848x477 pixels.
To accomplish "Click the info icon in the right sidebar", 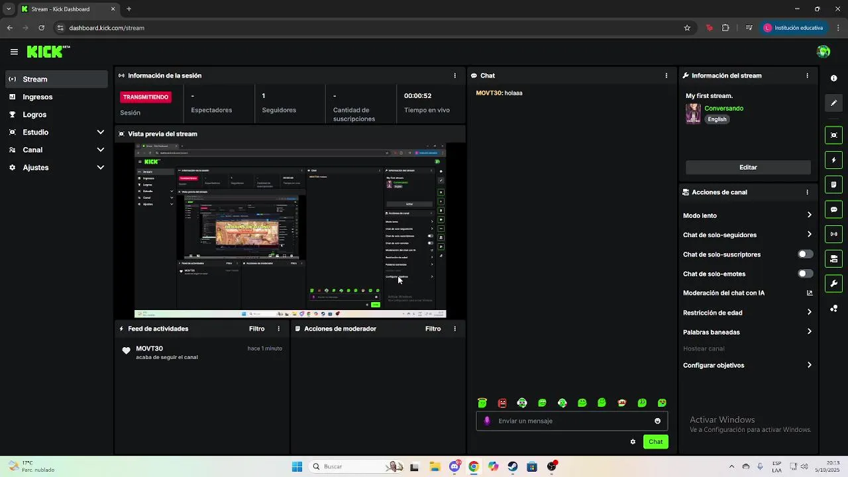I will 833,78.
